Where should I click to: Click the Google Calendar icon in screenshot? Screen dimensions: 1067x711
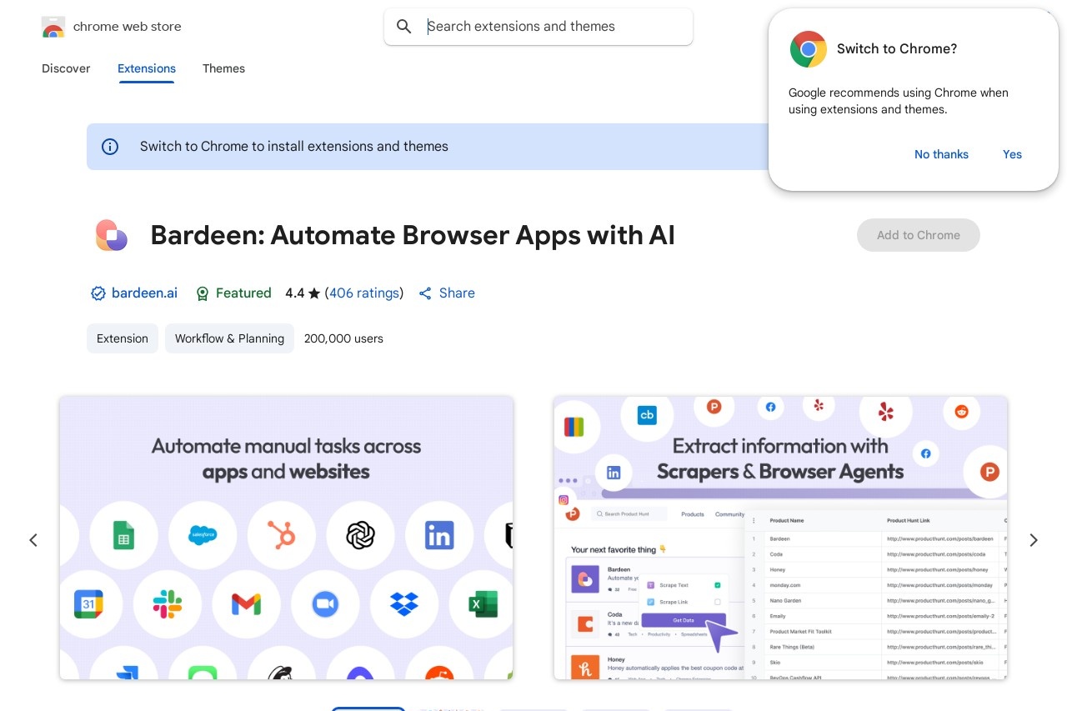[88, 603]
